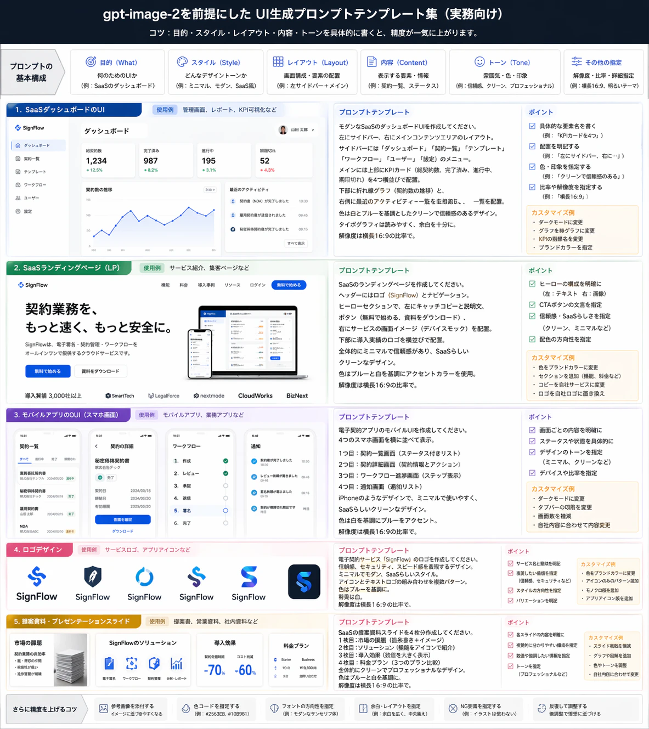
Task: Click the checkbox beside 具体的な要素名を書く
Action: [532, 125]
